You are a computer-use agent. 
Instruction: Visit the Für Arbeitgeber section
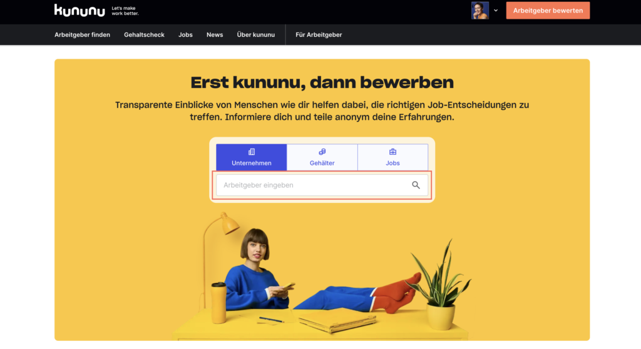[319, 35]
